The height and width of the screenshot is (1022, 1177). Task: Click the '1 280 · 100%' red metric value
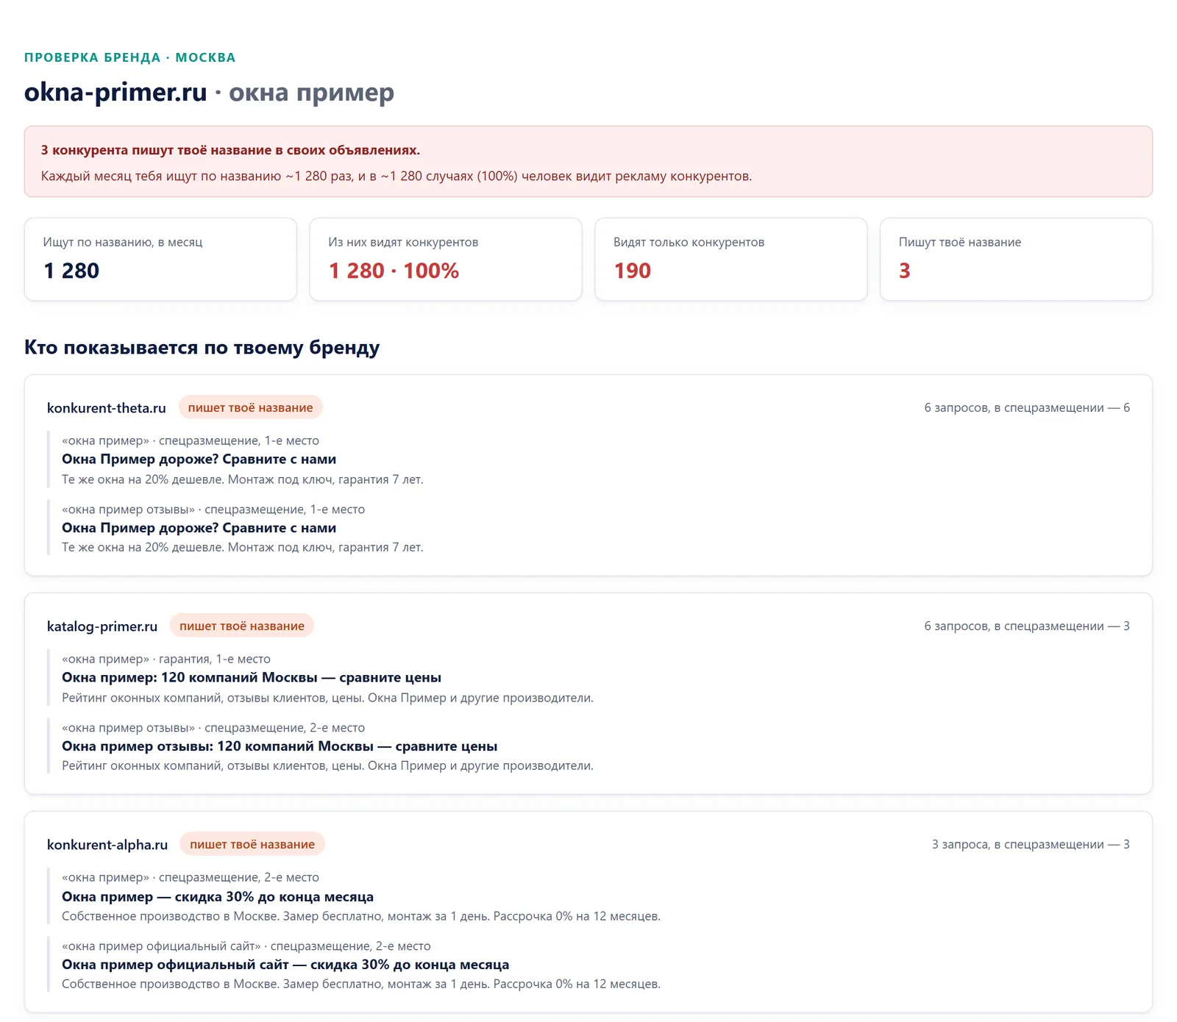click(394, 271)
